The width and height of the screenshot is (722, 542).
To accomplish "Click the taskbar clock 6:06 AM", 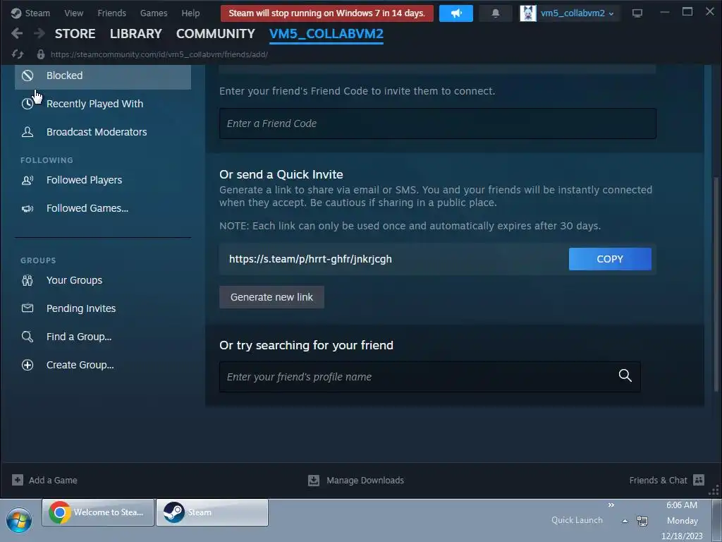I will pos(682,505).
